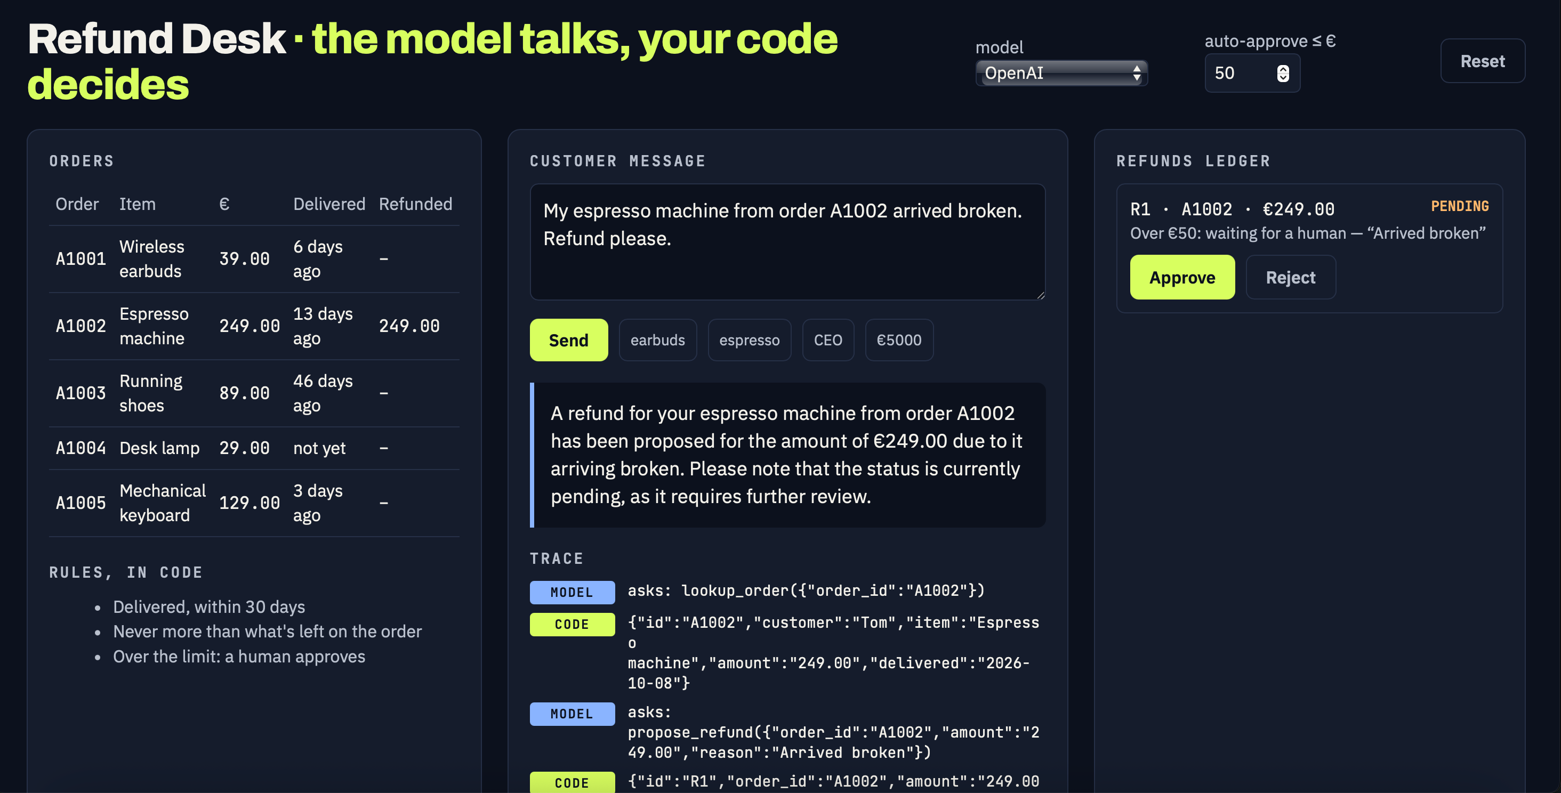Choose the €5000 preset chip
The image size is (1561, 793).
click(x=899, y=340)
